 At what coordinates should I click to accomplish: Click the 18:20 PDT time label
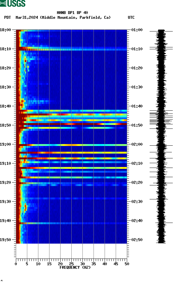[x=5, y=68]
